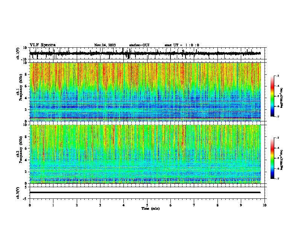The width and height of the screenshot is (298, 230).
Task: Click time-axis tick label "5"
Action: (147, 205)
